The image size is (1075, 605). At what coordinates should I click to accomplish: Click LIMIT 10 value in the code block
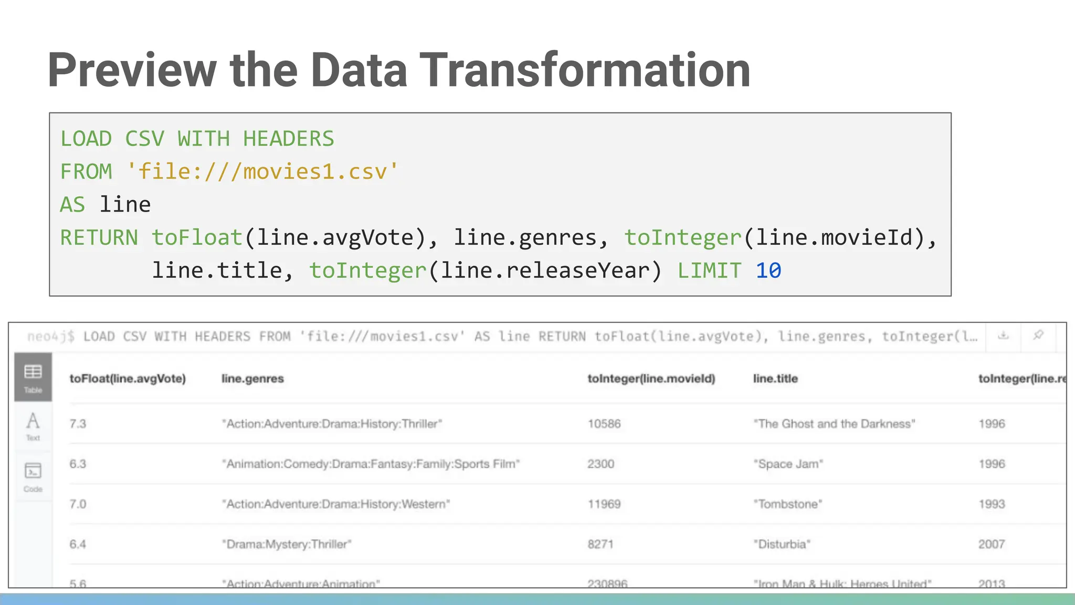[768, 271]
